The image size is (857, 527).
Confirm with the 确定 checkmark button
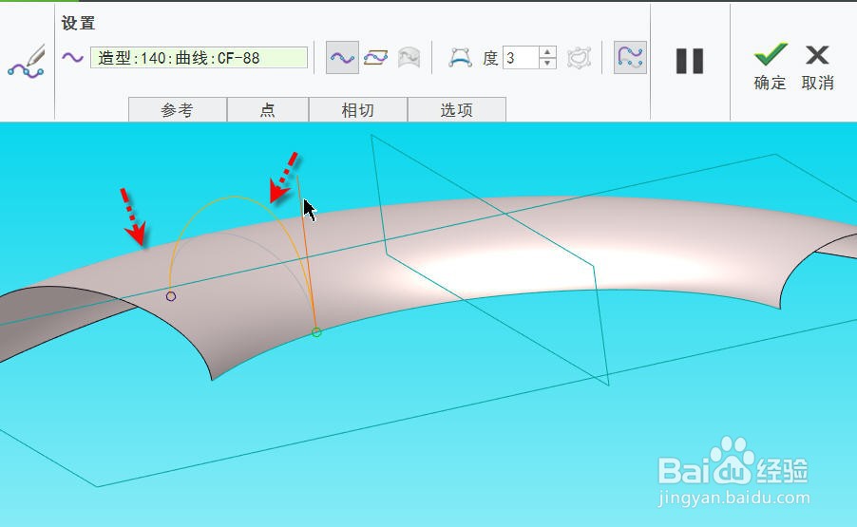click(x=771, y=67)
